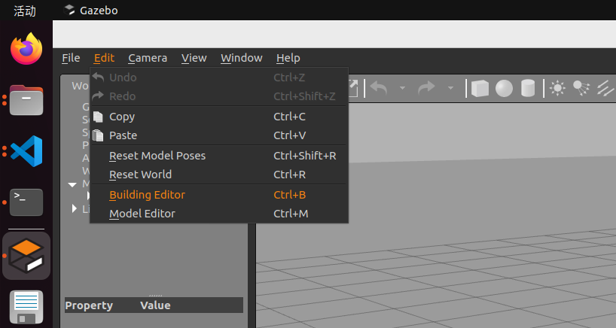This screenshot has width=616, height=328.
Task: Open the Camera menu
Action: coord(148,58)
